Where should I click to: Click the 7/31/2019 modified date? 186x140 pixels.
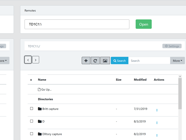140,109
